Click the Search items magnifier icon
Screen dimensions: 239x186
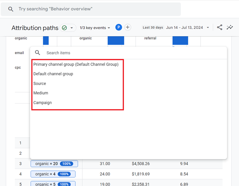[38, 53]
